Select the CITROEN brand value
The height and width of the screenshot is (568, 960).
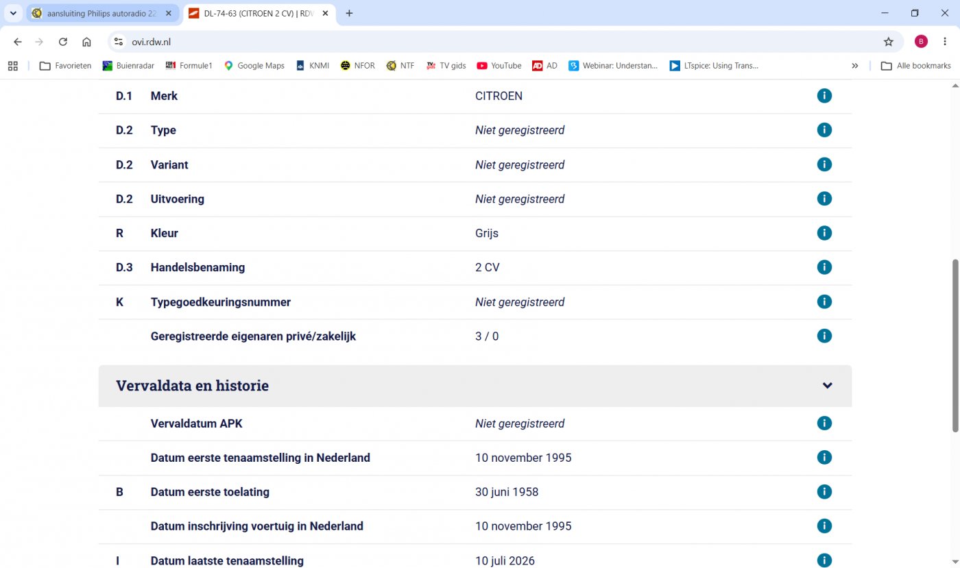(499, 96)
